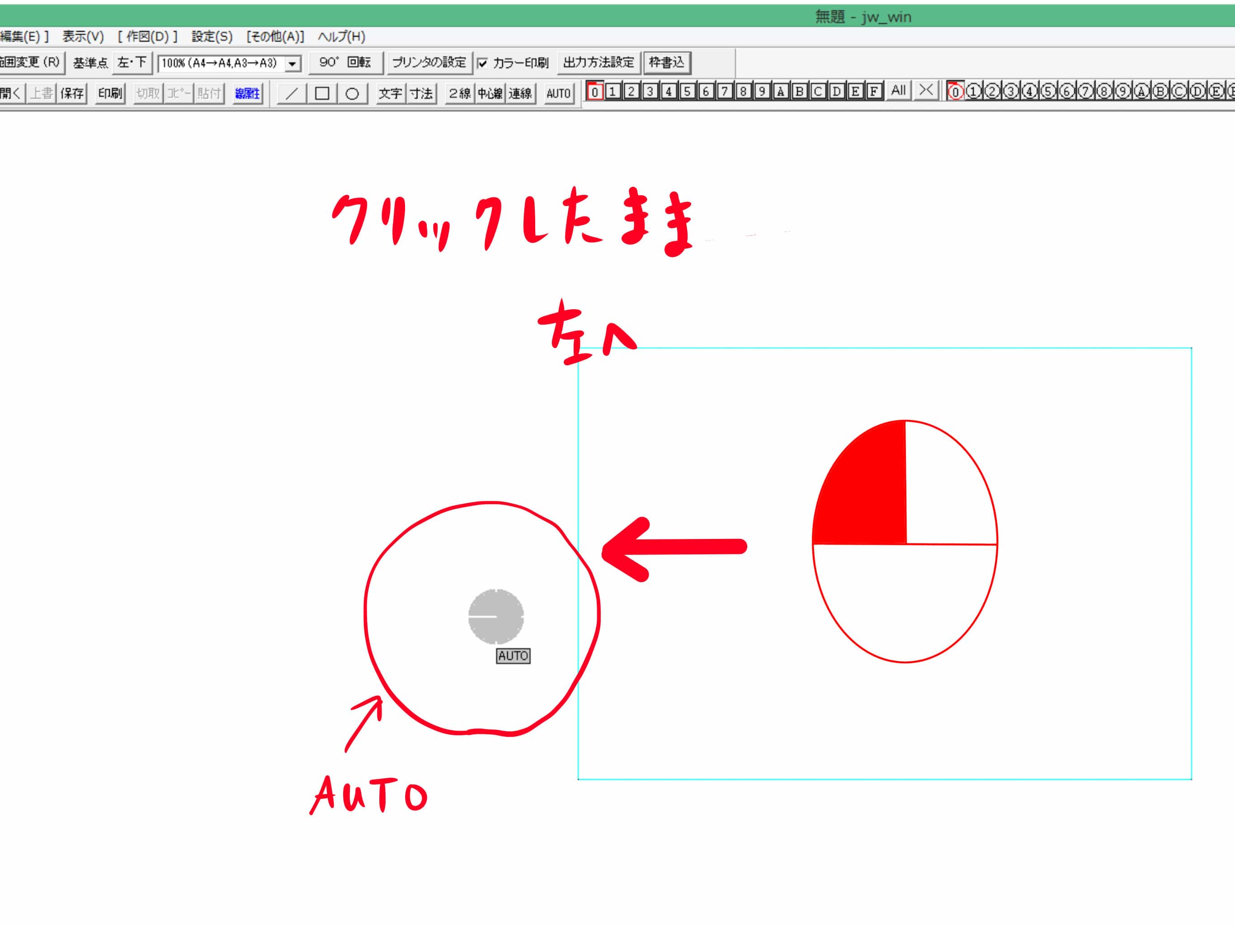Click the 90° 回転 rotate button
Viewport: 1235px width, 926px height.
(346, 62)
